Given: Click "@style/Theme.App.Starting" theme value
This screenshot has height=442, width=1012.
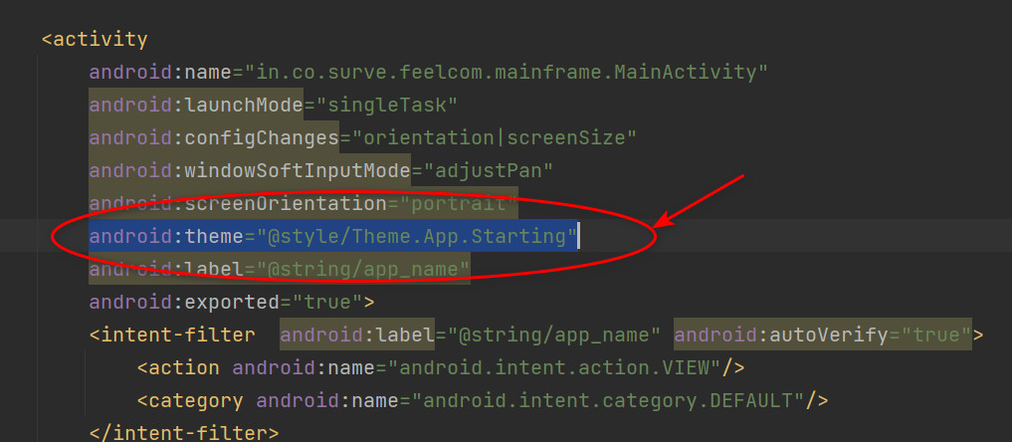Looking at the screenshot, I should tap(417, 237).
